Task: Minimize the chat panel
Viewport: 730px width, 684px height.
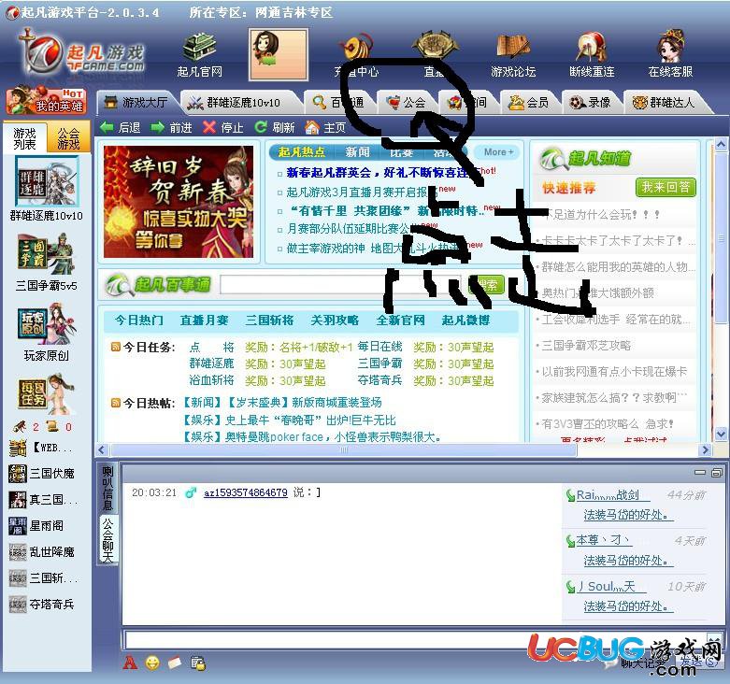Action: pos(700,472)
